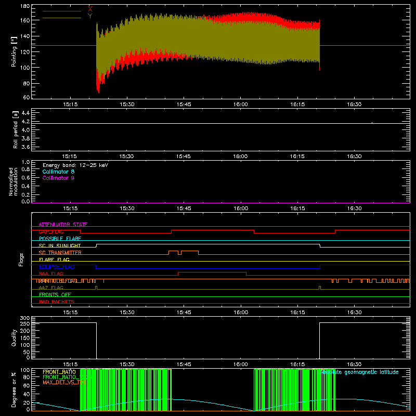Click the Flags axis title
The height and width of the screenshot is (416, 416).
pos(21,259)
